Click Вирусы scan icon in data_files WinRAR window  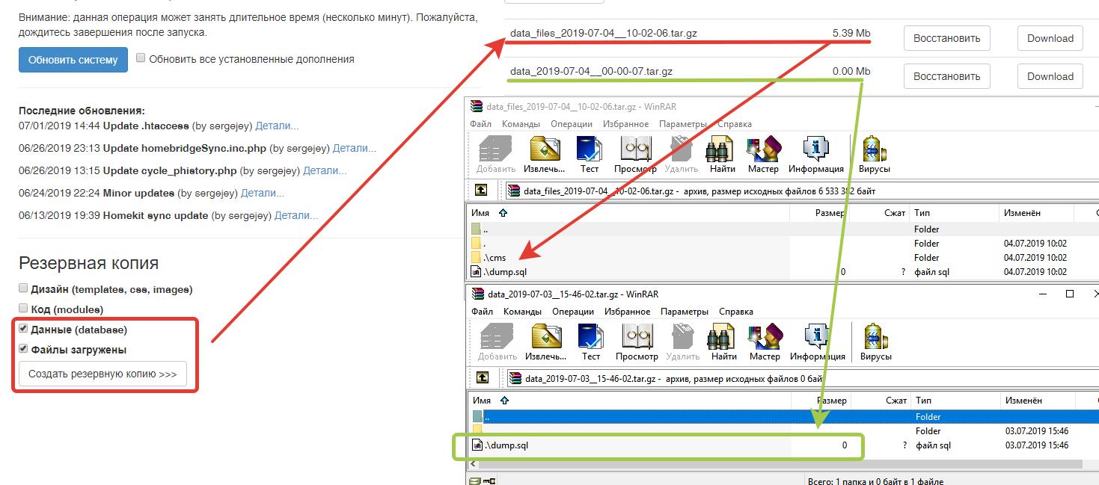[x=875, y=155]
